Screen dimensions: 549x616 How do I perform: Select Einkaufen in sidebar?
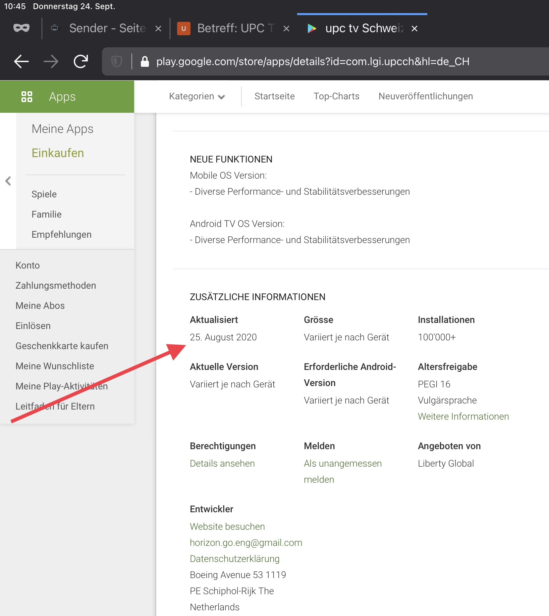coord(58,153)
